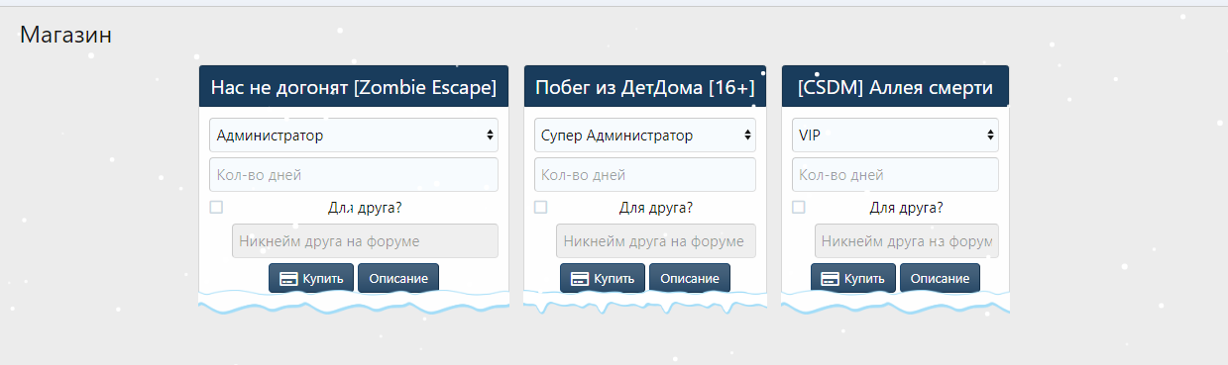Open the Администратор privilege dropdown
This screenshot has width=1228, height=365.
click(354, 136)
